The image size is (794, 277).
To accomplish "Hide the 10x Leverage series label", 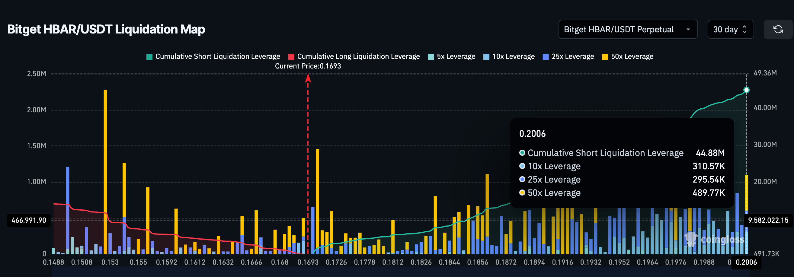I will [513, 56].
